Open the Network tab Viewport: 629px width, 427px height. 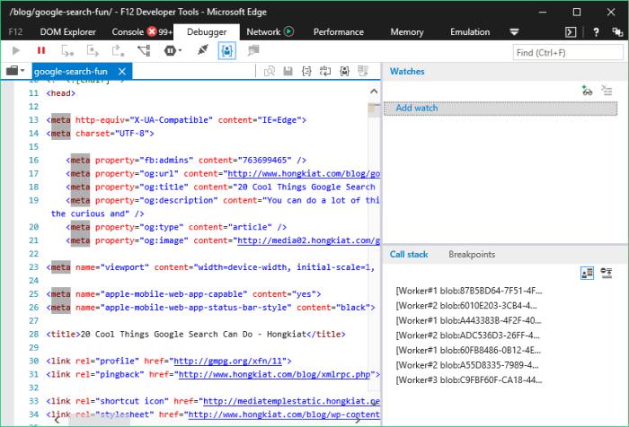click(x=263, y=32)
